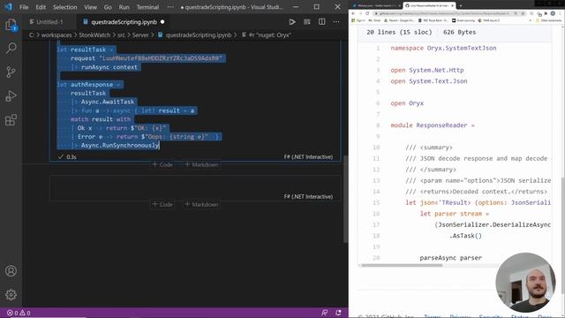Open errors and warnings status indicator
The width and height of the screenshot is (565, 318).
(19, 313)
